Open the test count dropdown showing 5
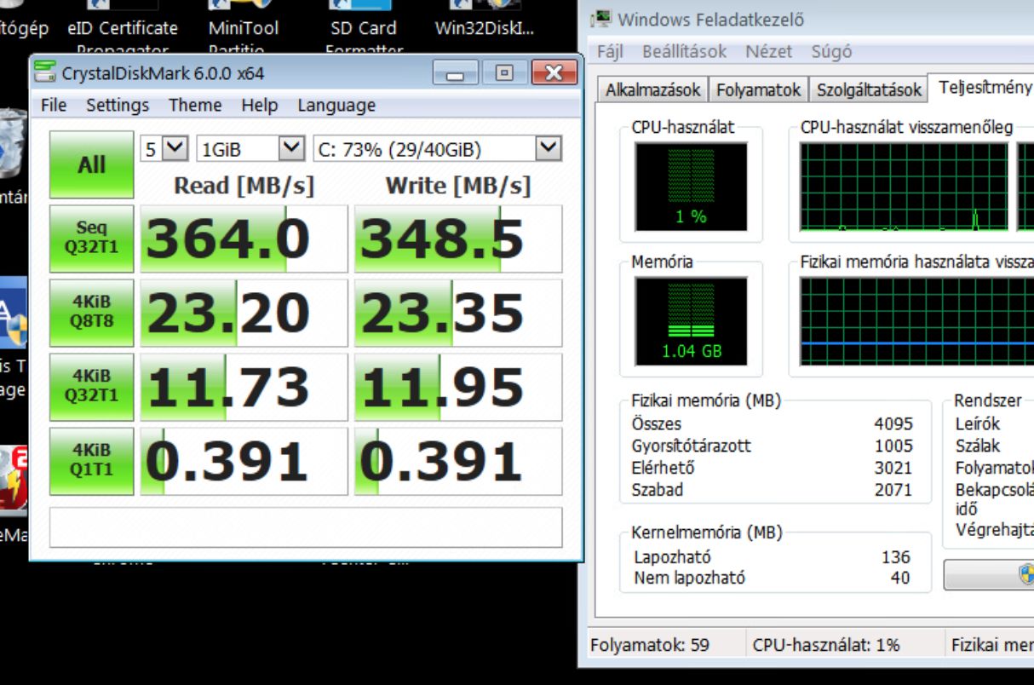Image resolution: width=1034 pixels, height=685 pixels. pyautogui.click(x=165, y=149)
